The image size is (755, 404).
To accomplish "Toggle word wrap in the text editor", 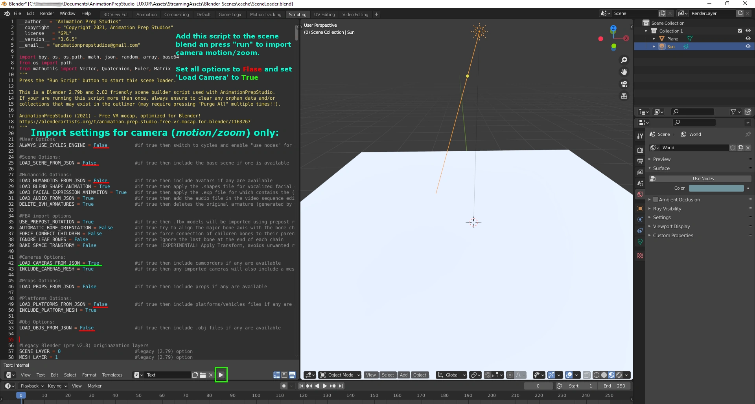I will click(284, 375).
